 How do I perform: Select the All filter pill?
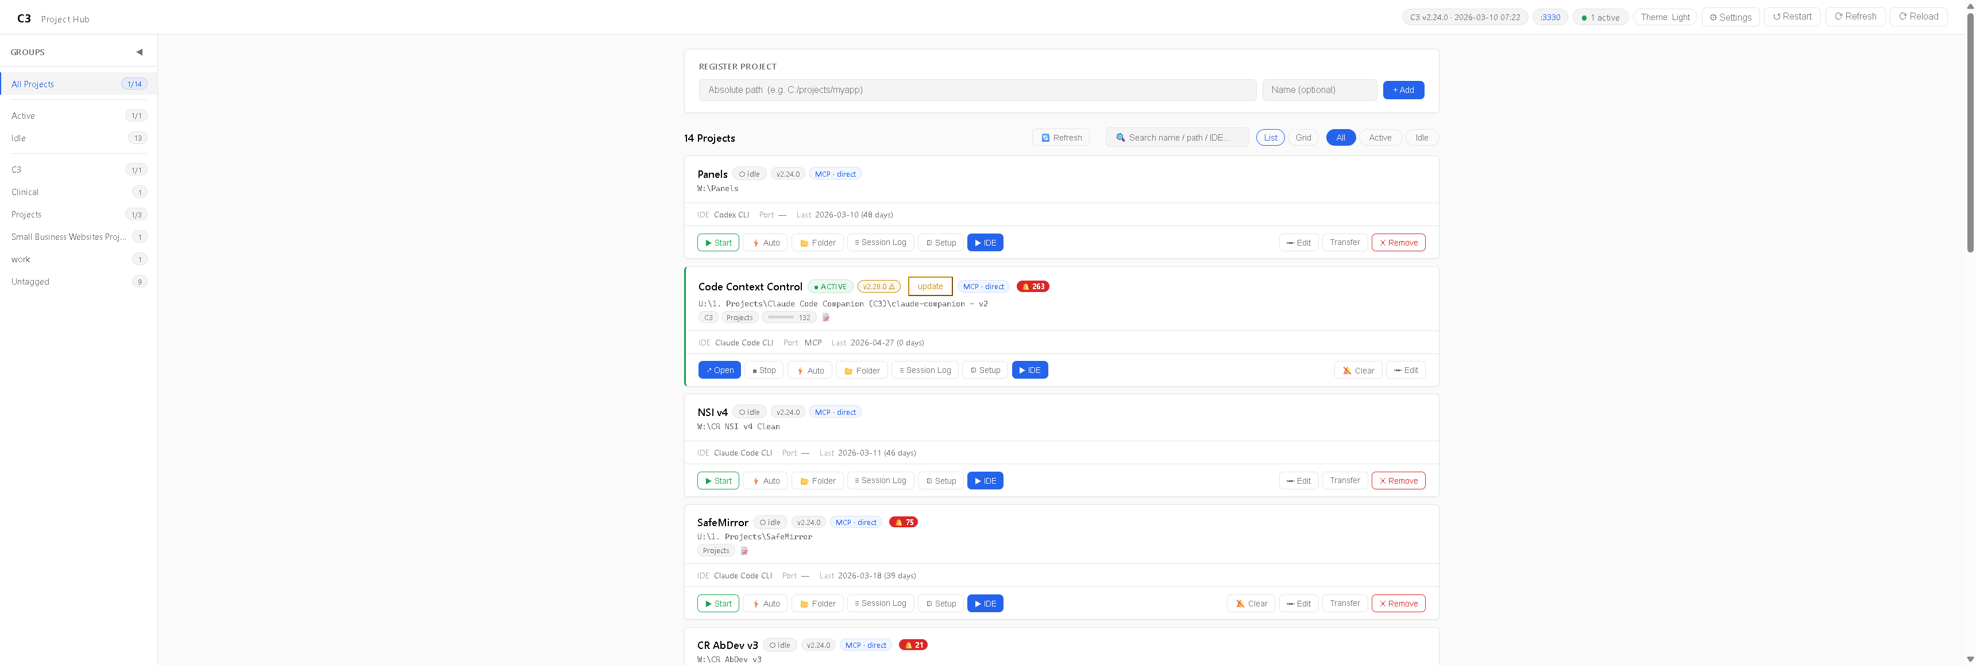(1340, 138)
